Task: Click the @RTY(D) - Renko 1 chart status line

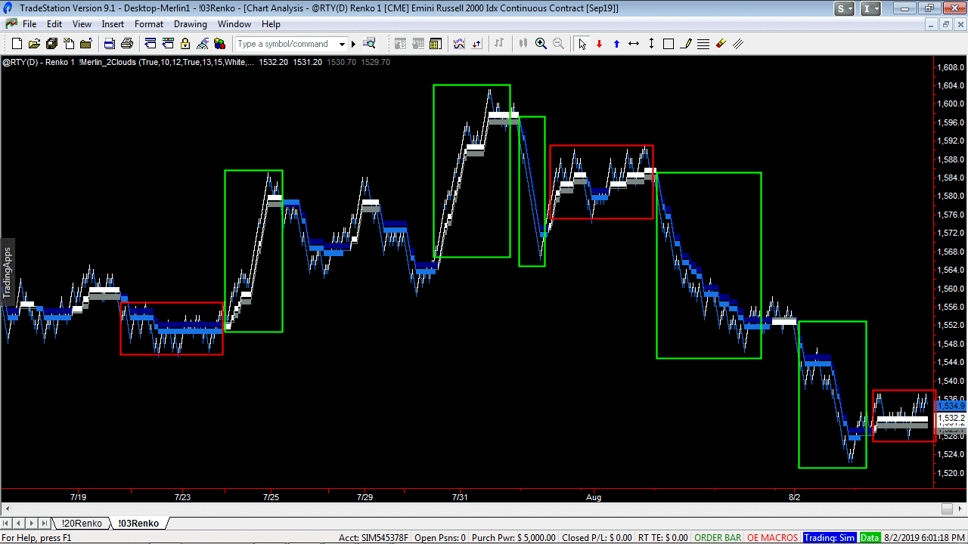Action: [197, 62]
